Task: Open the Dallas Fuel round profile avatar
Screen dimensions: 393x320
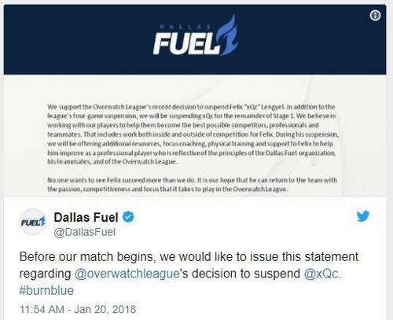Action: (x=33, y=222)
